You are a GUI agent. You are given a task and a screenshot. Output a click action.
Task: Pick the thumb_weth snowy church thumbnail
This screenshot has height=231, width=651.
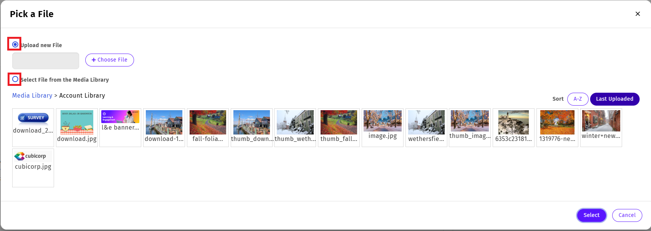[295, 128]
